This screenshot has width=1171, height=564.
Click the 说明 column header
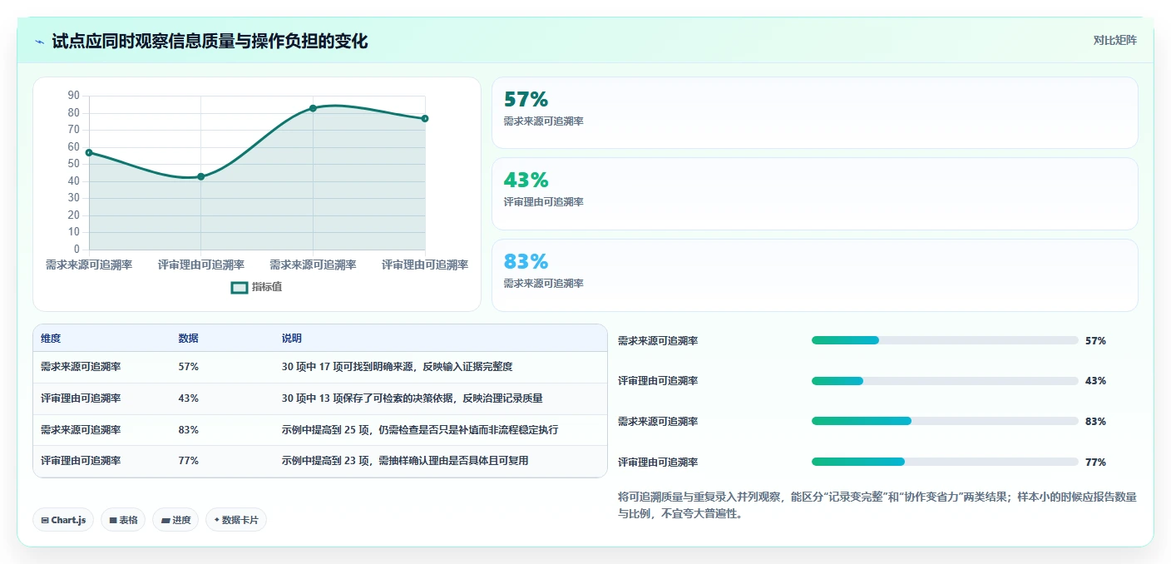[x=292, y=339]
